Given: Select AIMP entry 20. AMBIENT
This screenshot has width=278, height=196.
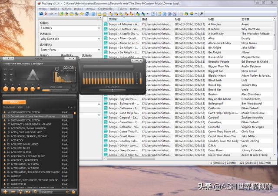Looking at the screenshot, I should point(37,176).
